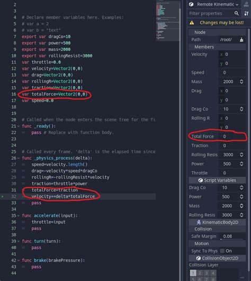251x281 pixels.
Task: Collapse the Motion subsection header
Action: coord(217,244)
